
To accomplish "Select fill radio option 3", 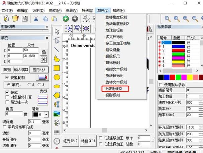I will coord(39,85).
